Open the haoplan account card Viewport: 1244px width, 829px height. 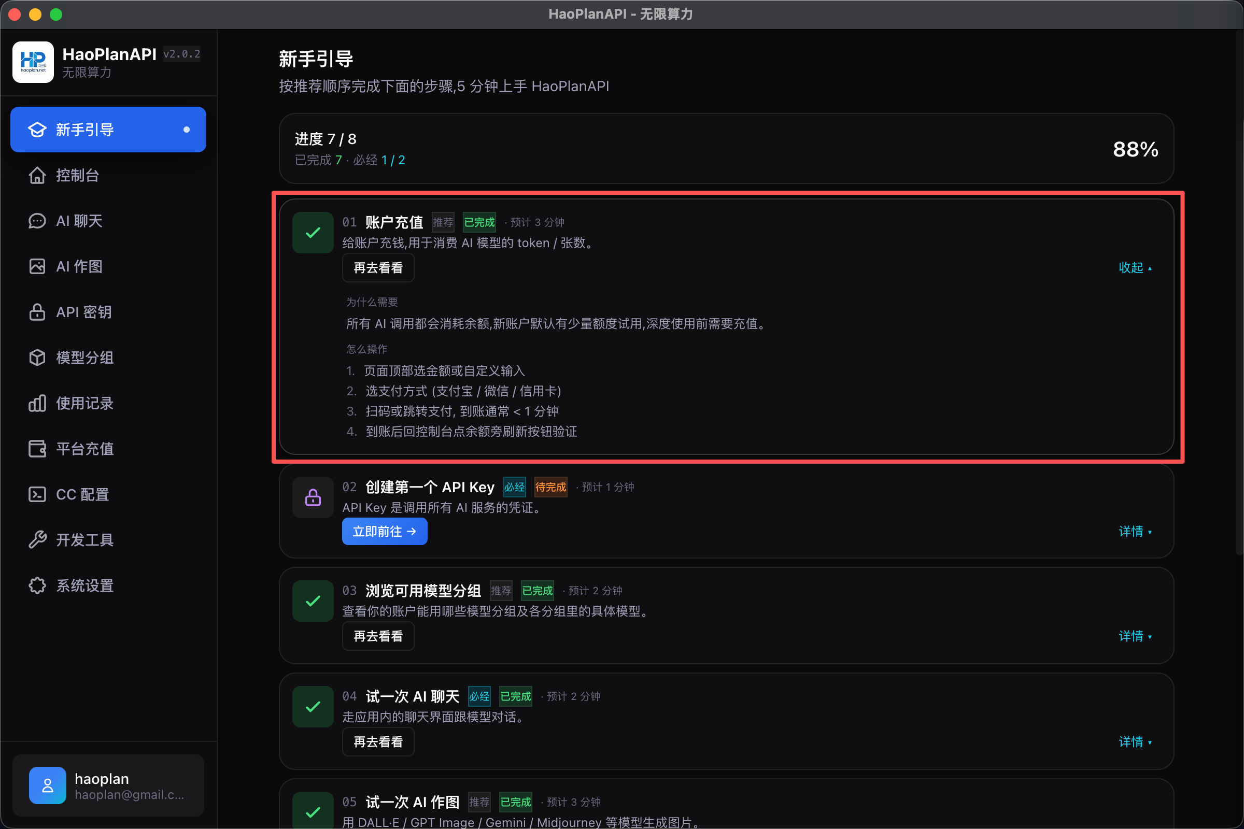(108, 785)
